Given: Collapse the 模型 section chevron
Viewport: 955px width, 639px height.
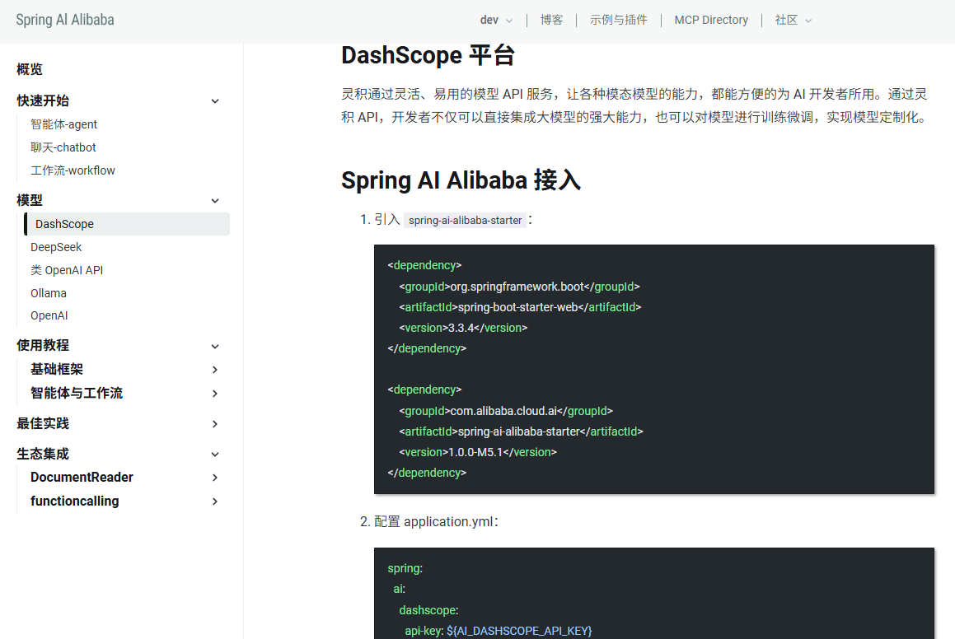Looking at the screenshot, I should click(215, 201).
